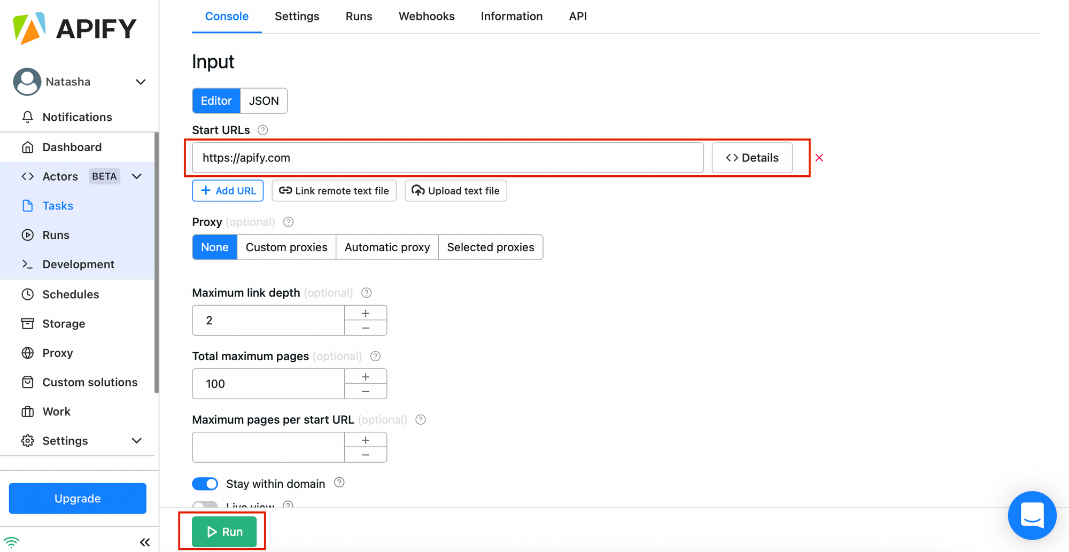Click the Maximum link depth input field

pos(268,321)
